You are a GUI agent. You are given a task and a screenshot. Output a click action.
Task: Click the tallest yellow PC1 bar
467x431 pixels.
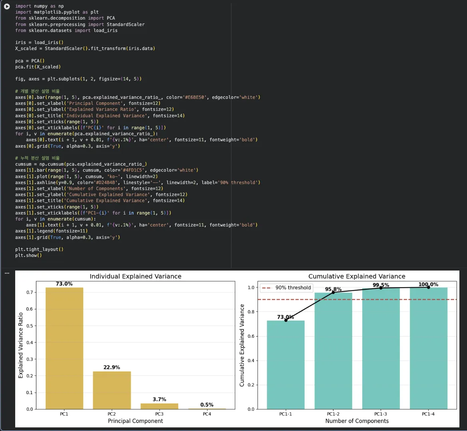[64, 348]
